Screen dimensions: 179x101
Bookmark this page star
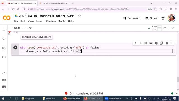(155, 9)
